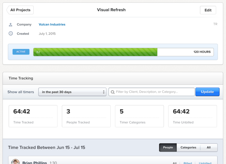Click the clock icon beside Created
Viewport: 226px width, 164px height.
tap(11, 34)
